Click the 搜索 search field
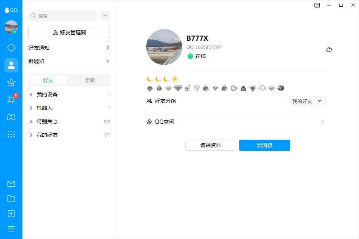This screenshot has height=239, width=359. 63,16
